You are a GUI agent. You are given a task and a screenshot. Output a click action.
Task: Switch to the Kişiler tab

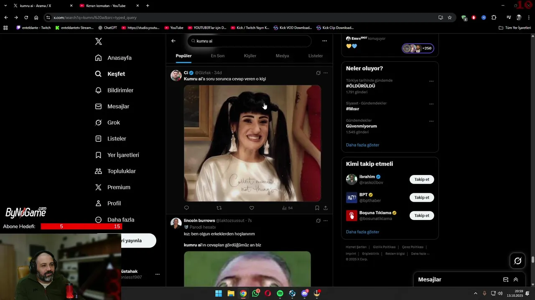pos(250,56)
